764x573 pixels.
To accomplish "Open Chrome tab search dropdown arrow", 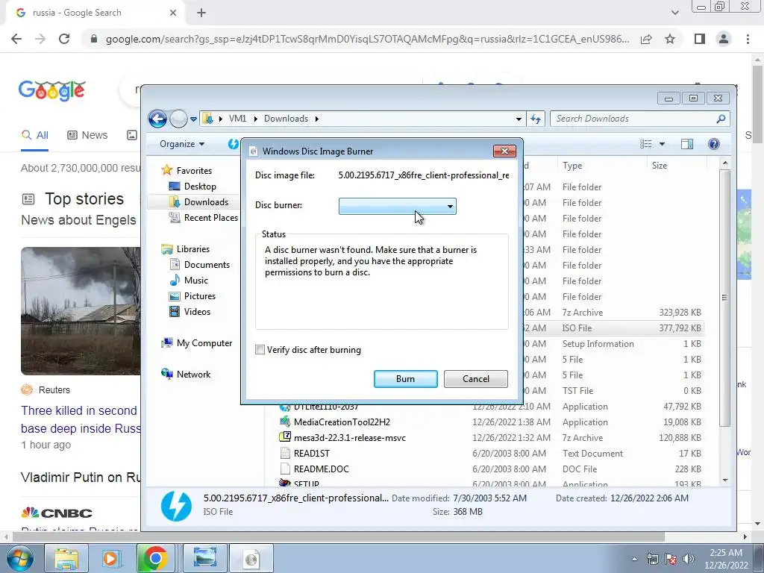I will coord(674,13).
